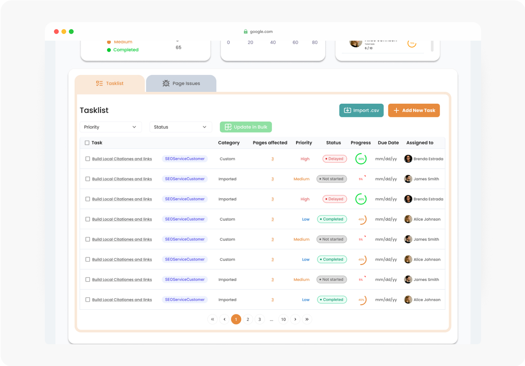Viewport: 525px width, 366px height.
Task: Click the plus icon in Add New Task
Action: pos(396,110)
